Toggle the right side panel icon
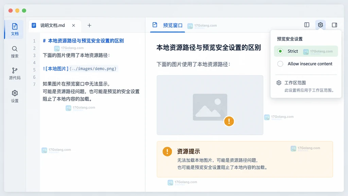This screenshot has height=196, width=348. coord(334,25)
